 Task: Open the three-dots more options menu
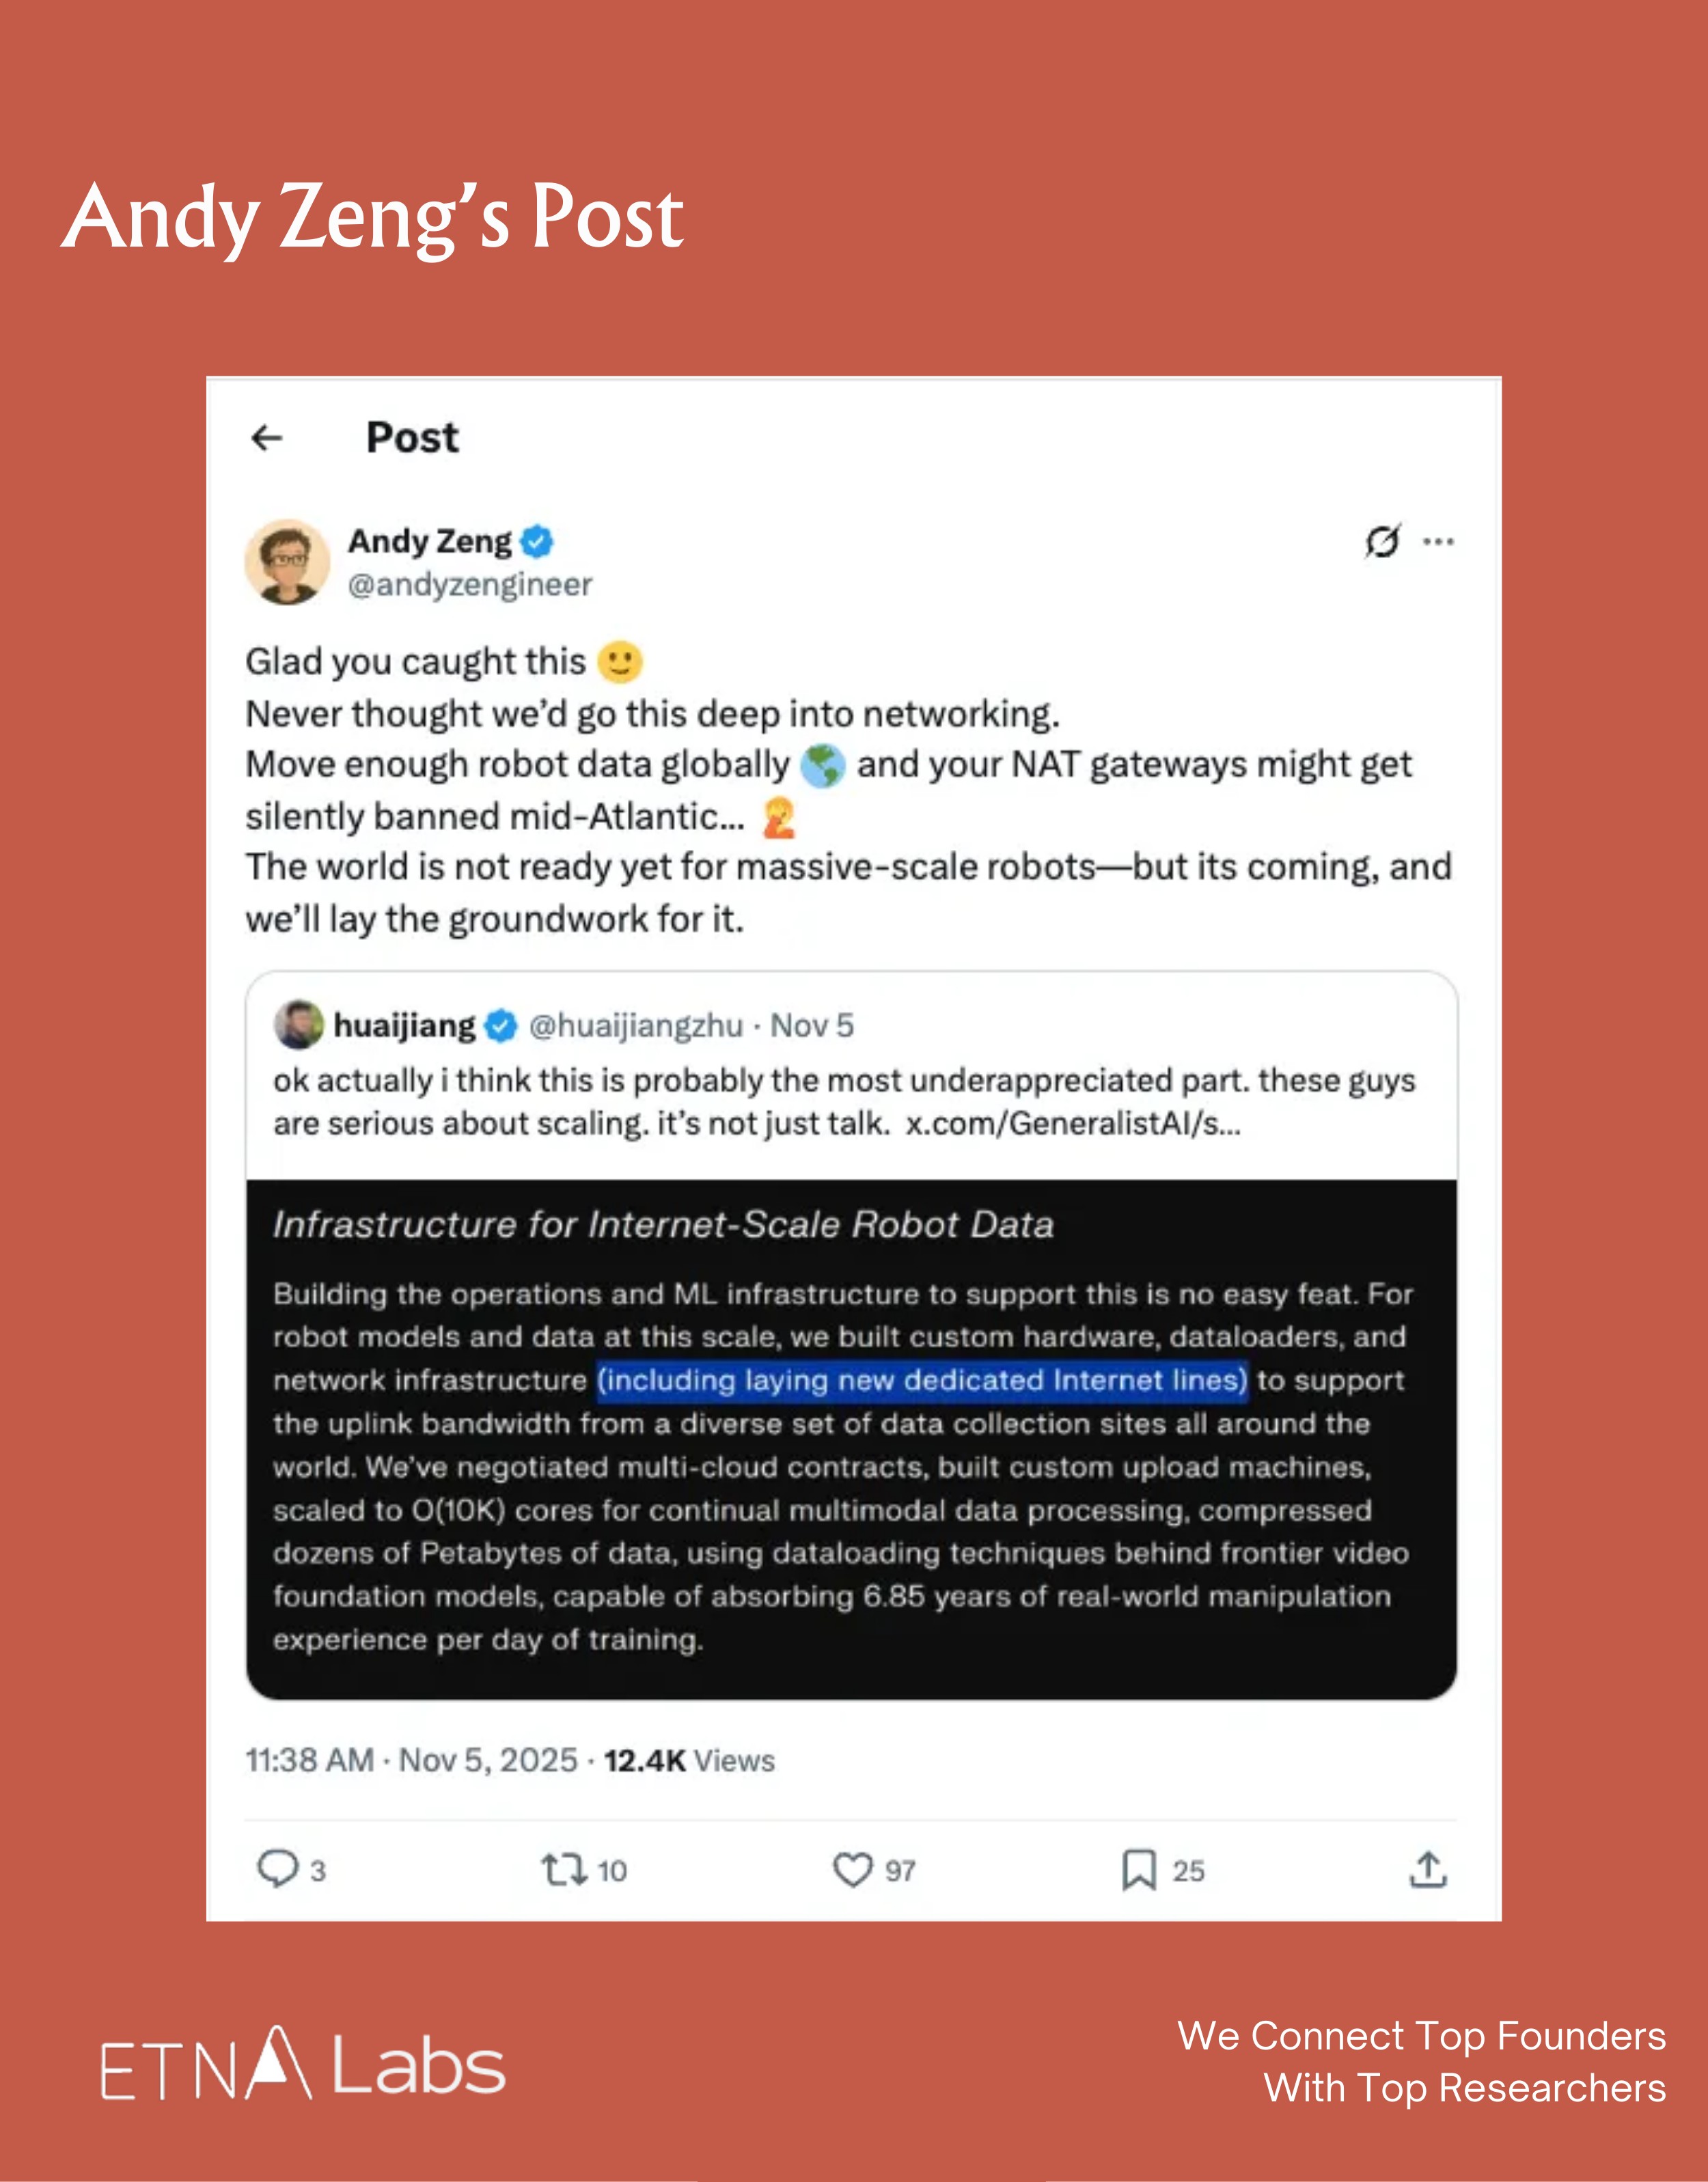(1438, 542)
